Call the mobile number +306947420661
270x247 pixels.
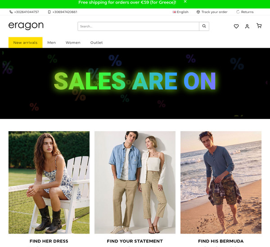click(x=65, y=12)
